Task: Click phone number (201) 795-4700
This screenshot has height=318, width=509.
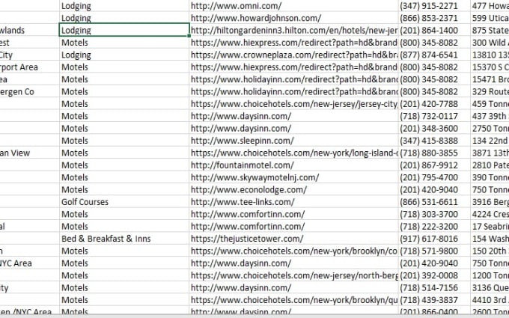Action: (434, 177)
